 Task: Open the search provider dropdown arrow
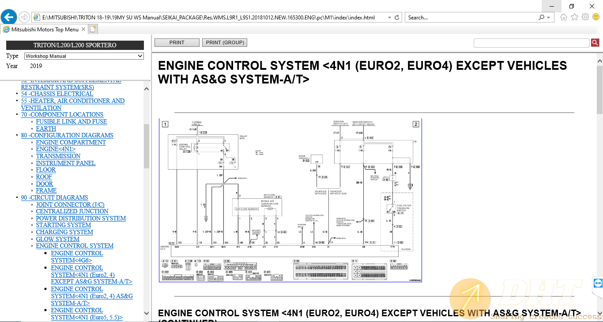coord(549,18)
